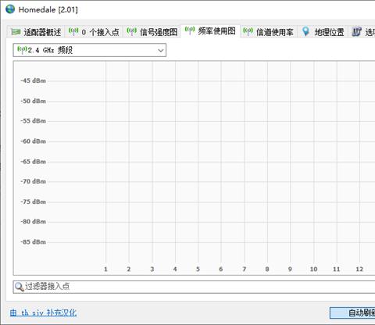The height and width of the screenshot is (325, 375).
Task: Click channel 6 on the frequency graph
Action: [x=221, y=269]
